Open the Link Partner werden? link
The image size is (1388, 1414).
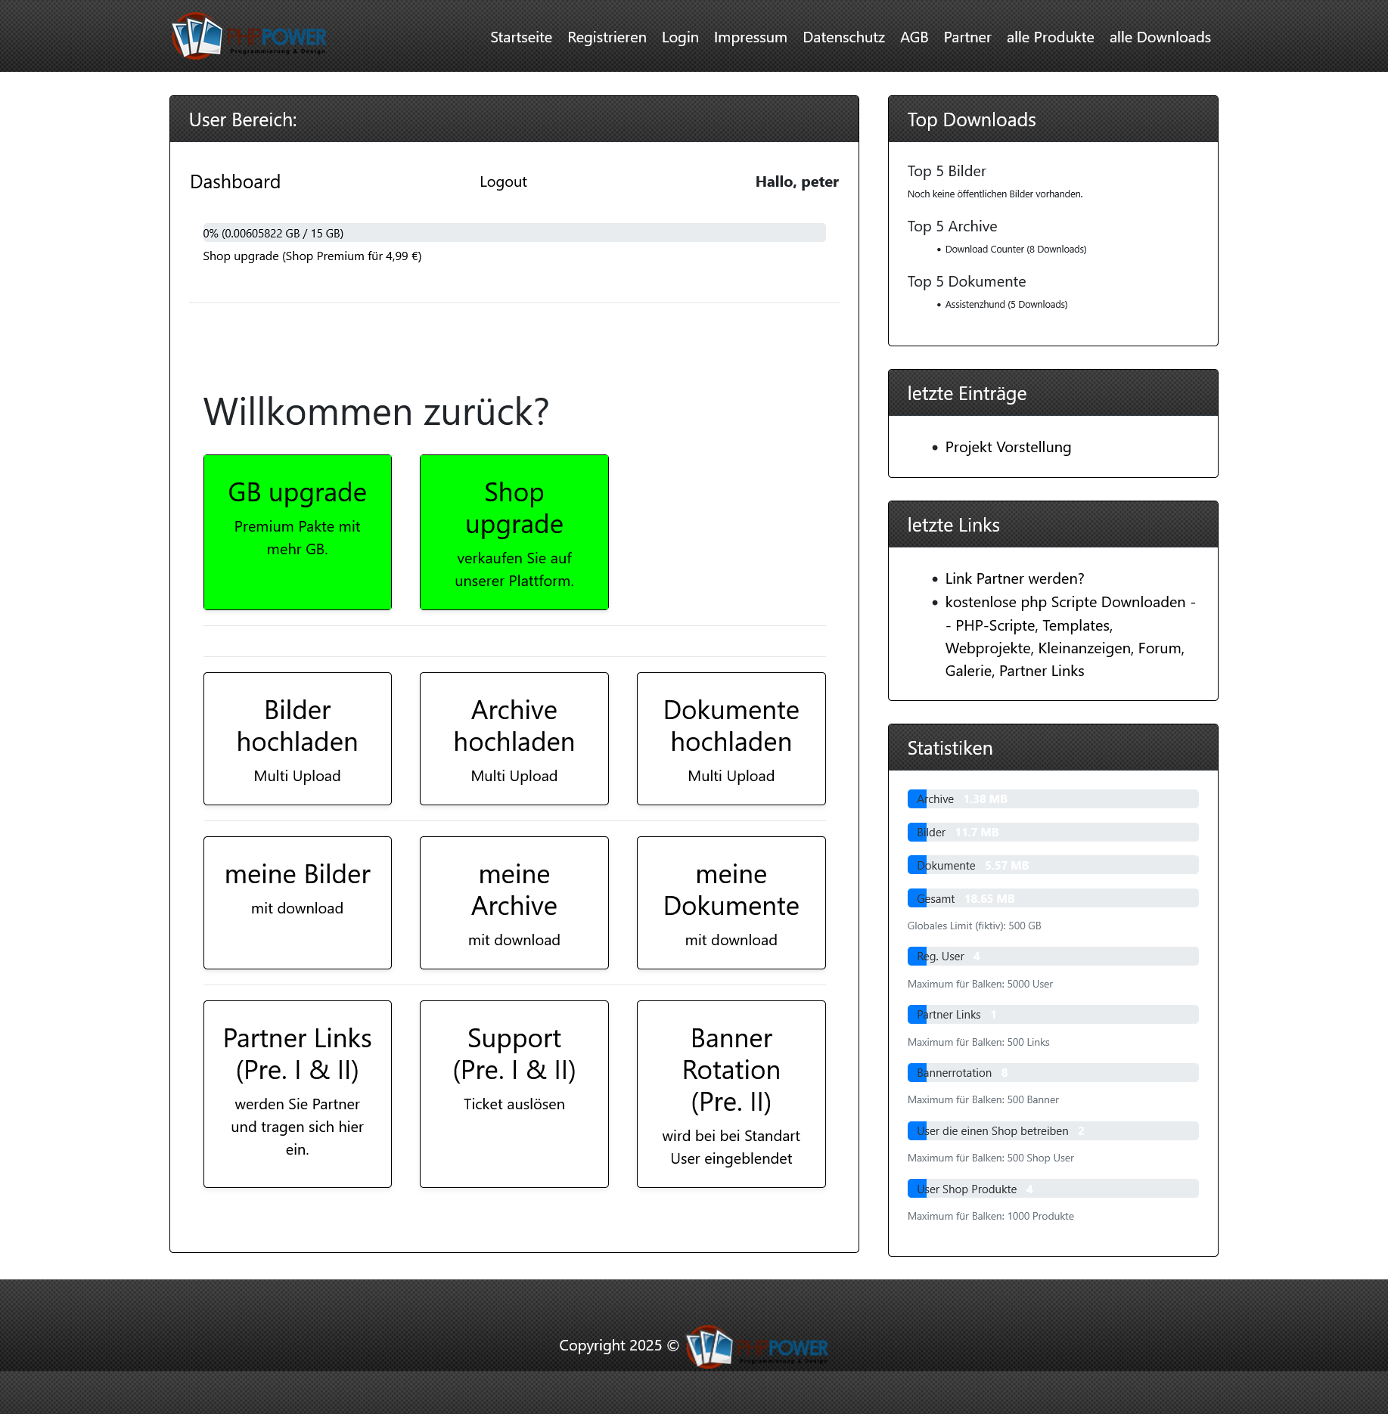click(x=1014, y=578)
